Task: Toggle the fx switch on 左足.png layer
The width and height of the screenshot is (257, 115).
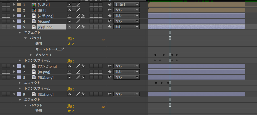Action: click(83, 94)
